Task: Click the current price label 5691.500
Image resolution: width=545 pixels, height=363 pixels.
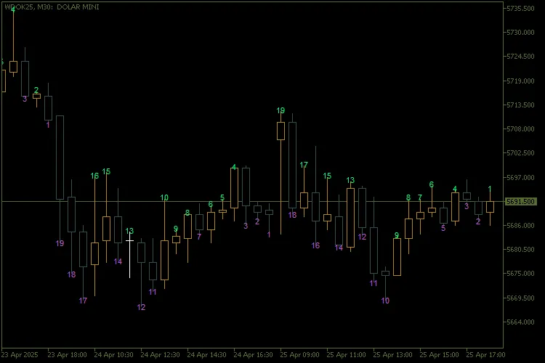Action: 521,202
